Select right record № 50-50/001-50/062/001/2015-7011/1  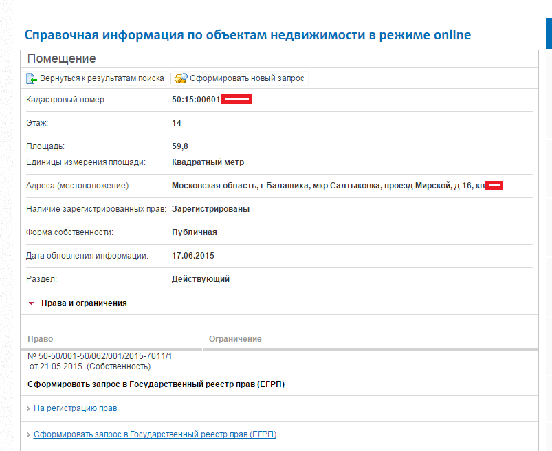point(100,356)
